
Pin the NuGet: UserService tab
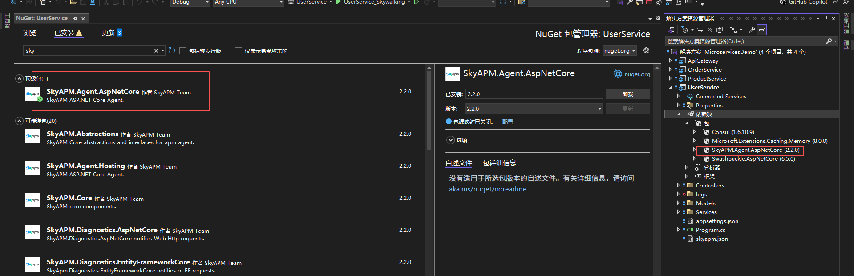click(x=75, y=18)
